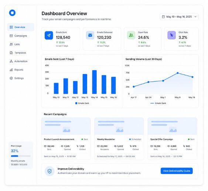
Task: Open Product Launch Announcement campaign thumbnail
Action: 66,126
